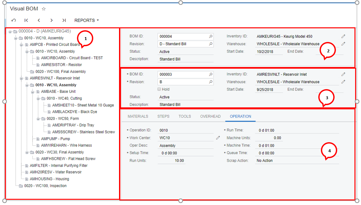This screenshot has width=361, height=205.
Task: Select AMFILTER - Internal Purifying Filter in tree
Action: tap(58, 166)
